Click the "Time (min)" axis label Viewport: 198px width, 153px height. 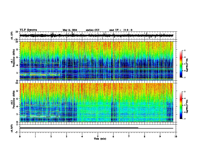(100, 139)
